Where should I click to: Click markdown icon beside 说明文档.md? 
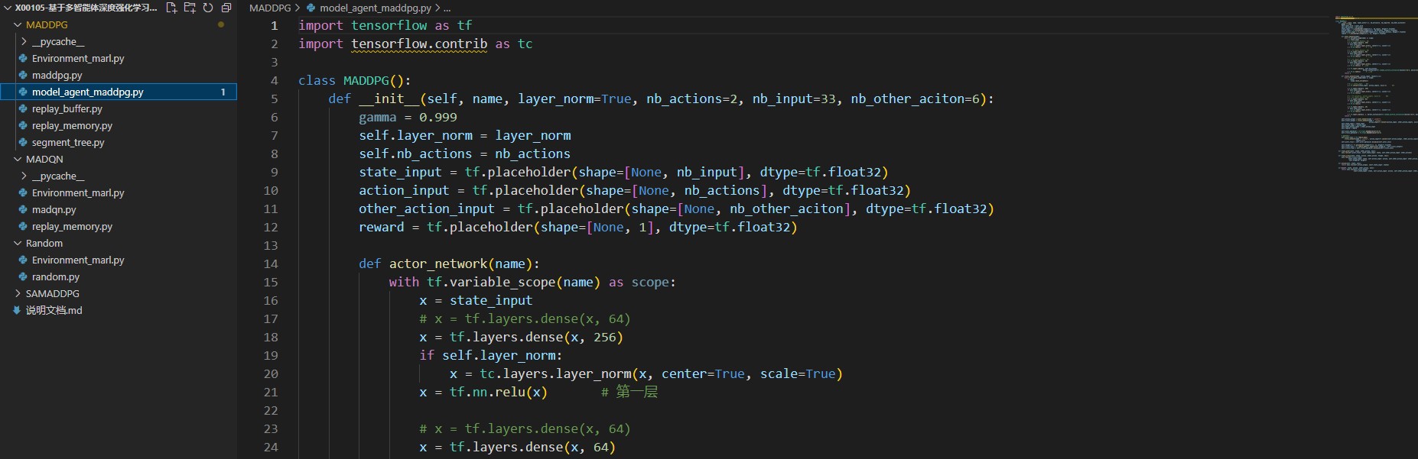tap(17, 311)
